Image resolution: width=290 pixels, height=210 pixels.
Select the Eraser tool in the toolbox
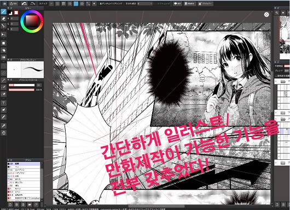pyautogui.click(x=3, y=19)
